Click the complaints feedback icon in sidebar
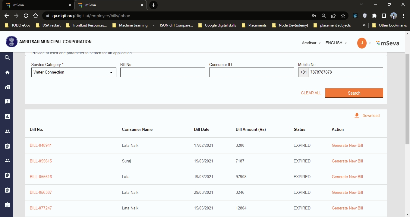The image size is (410, 217). tap(7, 102)
